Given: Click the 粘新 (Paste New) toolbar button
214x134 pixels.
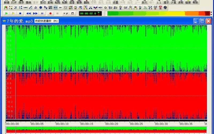Looking at the screenshot, I should click(x=65, y=2).
